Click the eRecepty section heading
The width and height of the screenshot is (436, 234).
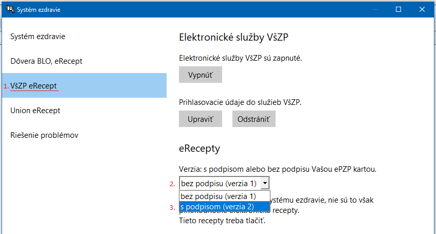(199, 148)
